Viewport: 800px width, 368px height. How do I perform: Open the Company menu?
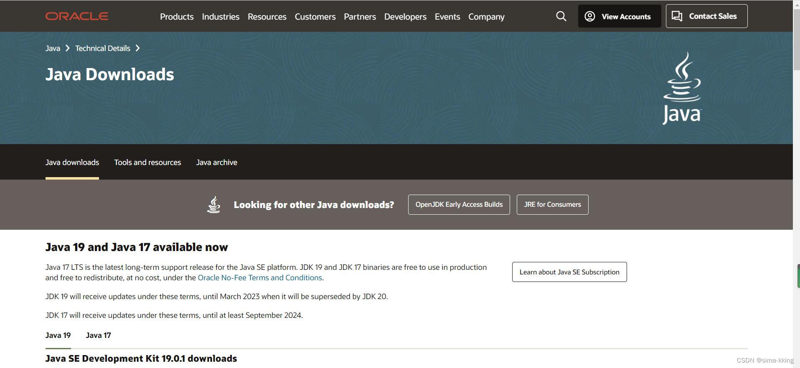[x=486, y=17]
